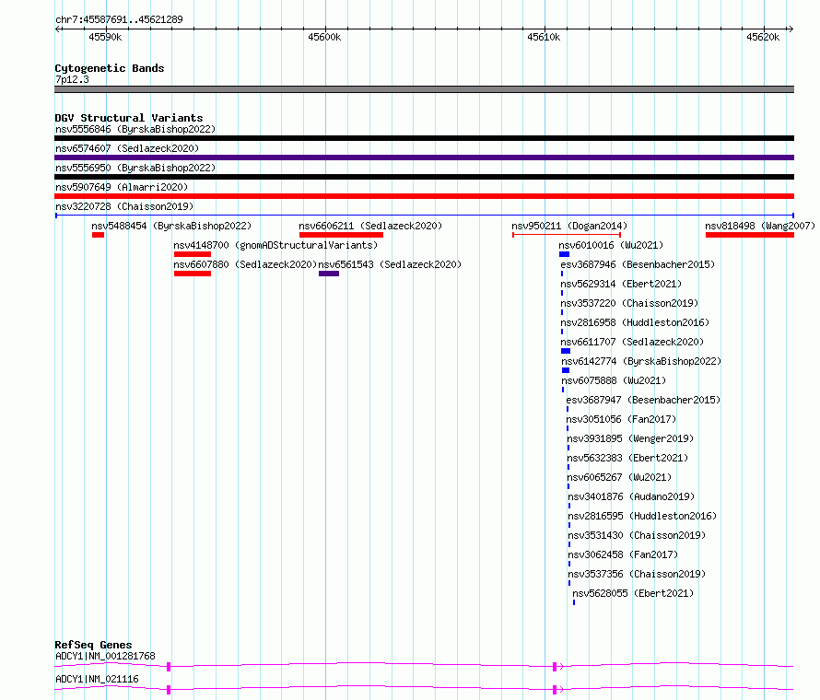The image size is (820, 700).
Task: Click the nsv4148700 gnomAD variant label
Action: click(x=275, y=245)
